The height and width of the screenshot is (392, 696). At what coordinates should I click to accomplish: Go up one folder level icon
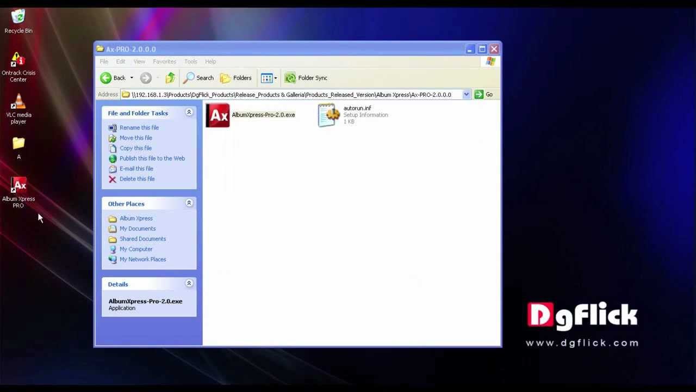170,78
